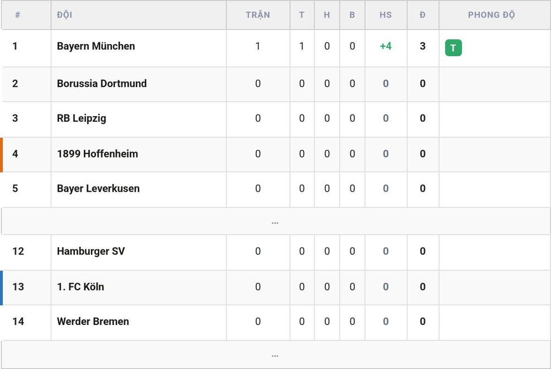The width and height of the screenshot is (551, 369).
Task: Click the ĐỘI column header
Action: coord(64,15)
